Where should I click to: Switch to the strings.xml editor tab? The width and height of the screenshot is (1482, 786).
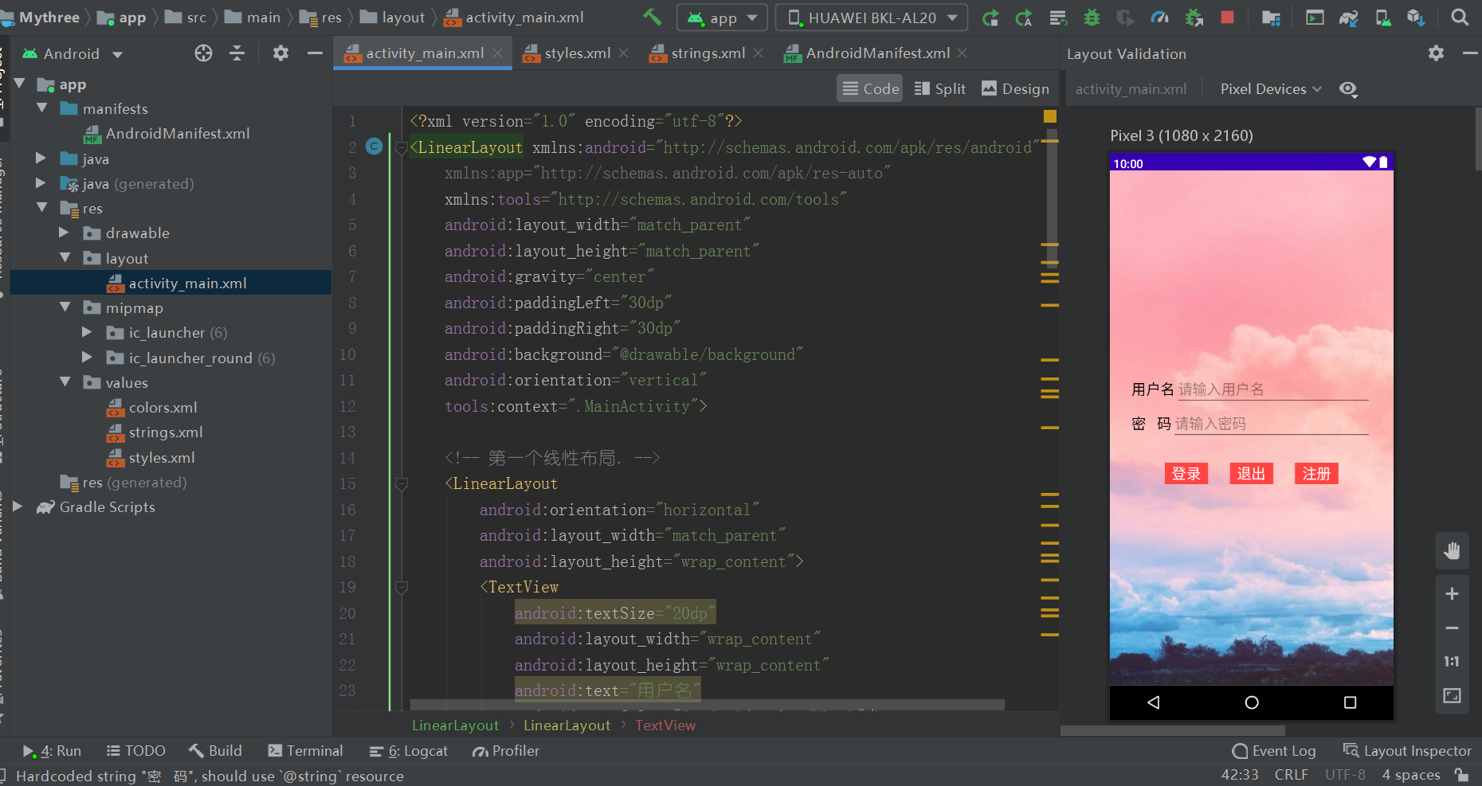click(x=707, y=53)
